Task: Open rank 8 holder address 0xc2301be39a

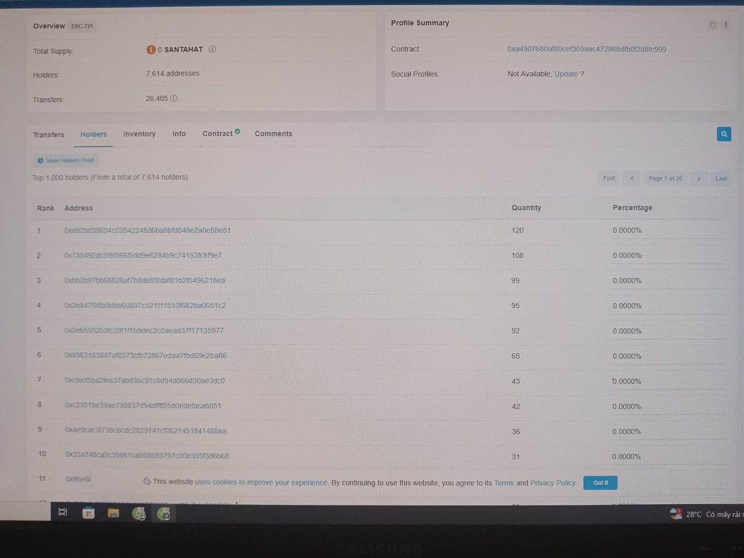Action: [x=143, y=406]
